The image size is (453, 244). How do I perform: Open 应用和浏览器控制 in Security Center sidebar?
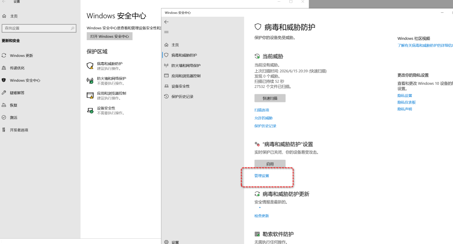pyautogui.click(x=186, y=76)
